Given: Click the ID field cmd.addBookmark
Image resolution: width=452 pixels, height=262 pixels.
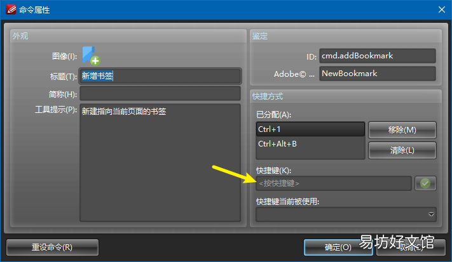Looking at the screenshot, I should [378, 56].
